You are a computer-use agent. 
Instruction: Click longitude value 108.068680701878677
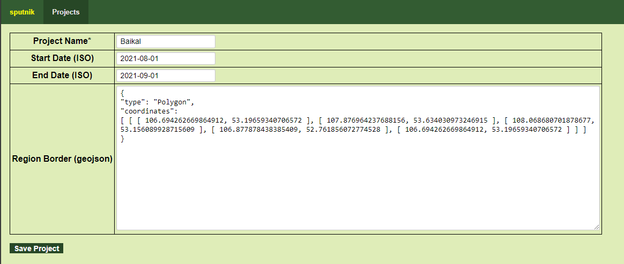click(553, 120)
